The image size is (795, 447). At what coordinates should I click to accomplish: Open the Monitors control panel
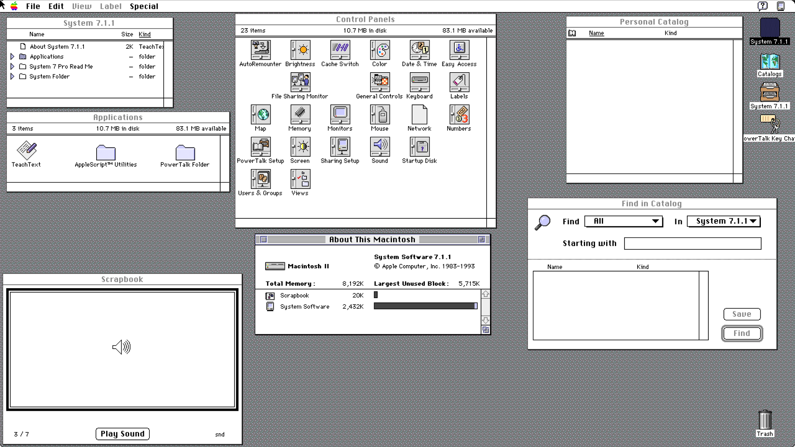pos(340,114)
